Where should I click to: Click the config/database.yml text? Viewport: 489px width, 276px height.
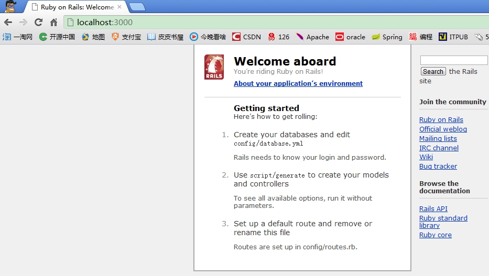coord(268,143)
